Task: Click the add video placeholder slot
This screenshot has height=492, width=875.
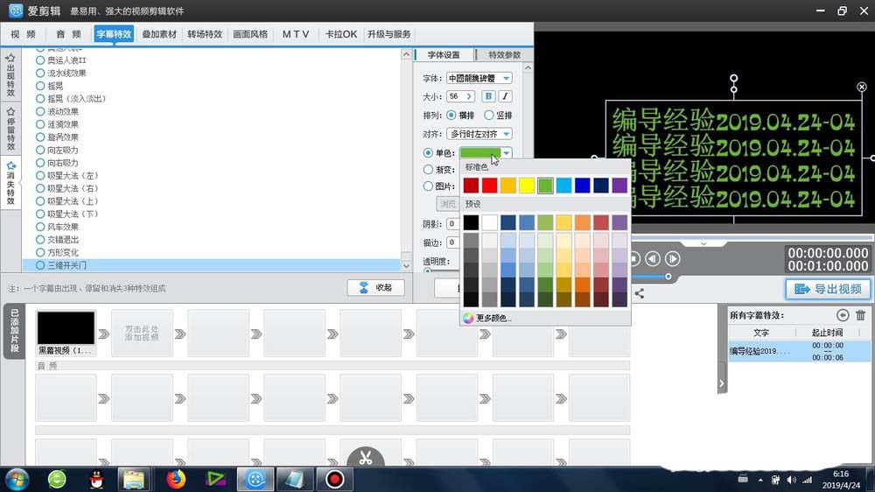Action: [x=142, y=334]
